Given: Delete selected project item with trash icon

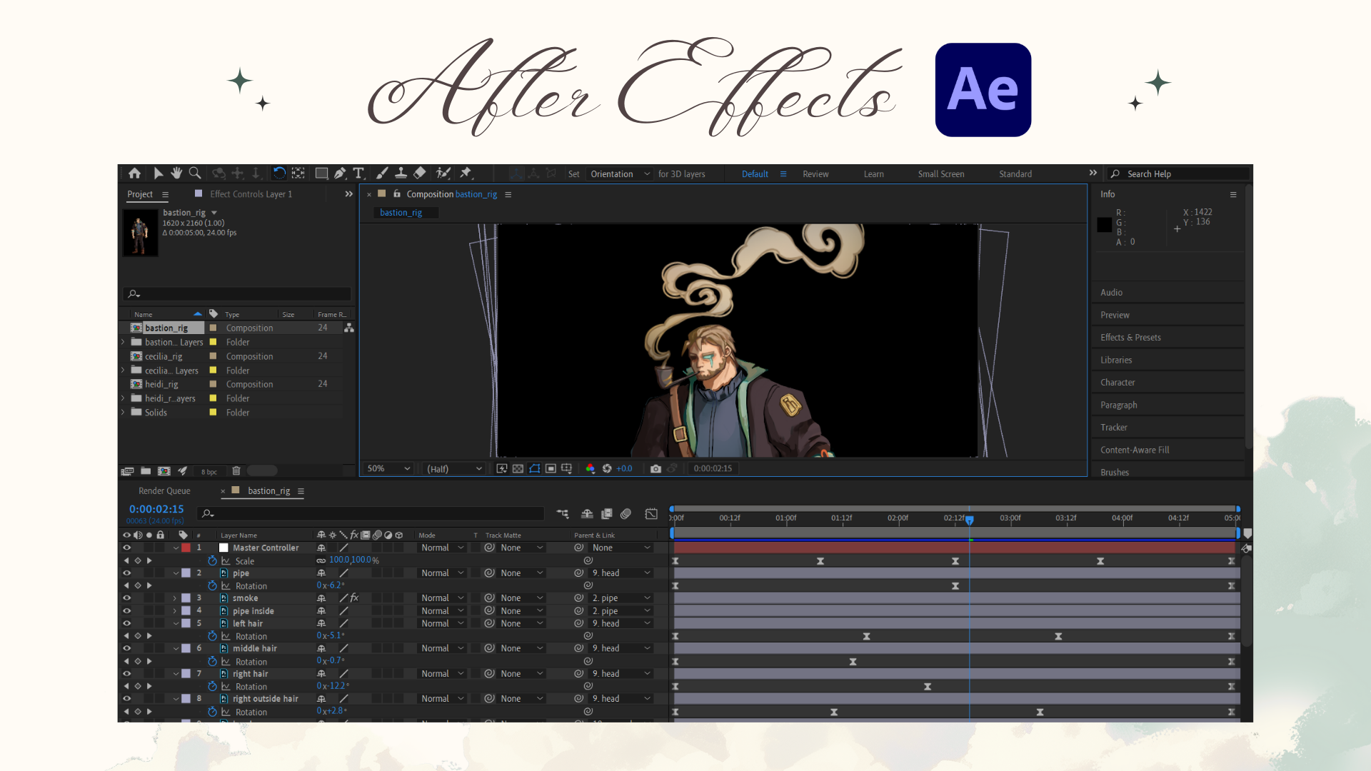Looking at the screenshot, I should pyautogui.click(x=236, y=471).
